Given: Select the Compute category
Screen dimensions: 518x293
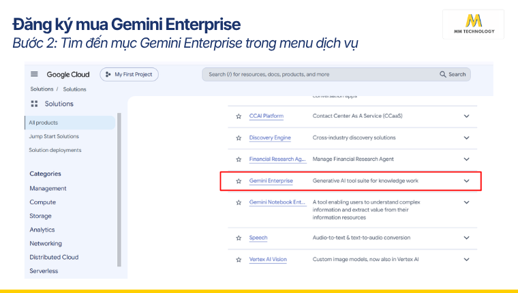Looking at the screenshot, I should pyautogui.click(x=43, y=202).
